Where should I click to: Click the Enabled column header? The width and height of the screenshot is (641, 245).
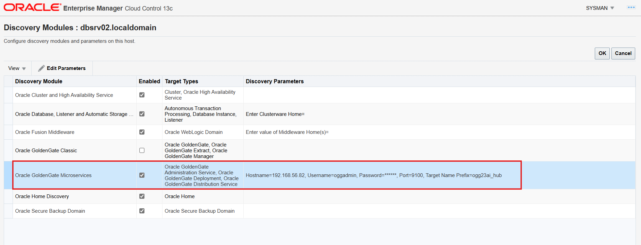pyautogui.click(x=149, y=81)
